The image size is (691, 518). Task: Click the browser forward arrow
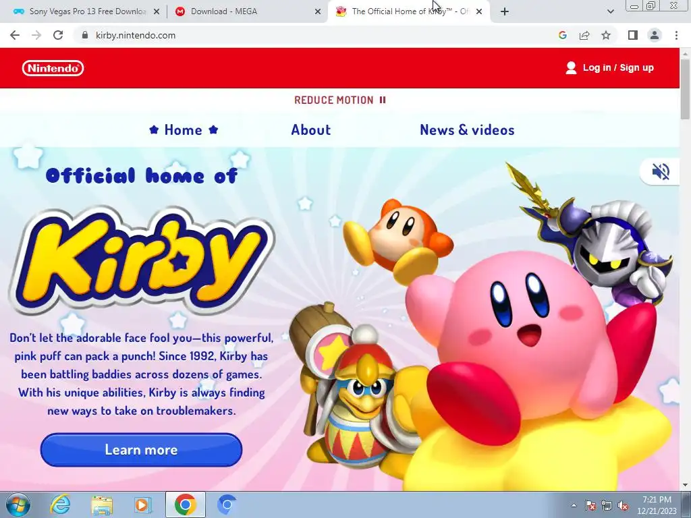36,35
